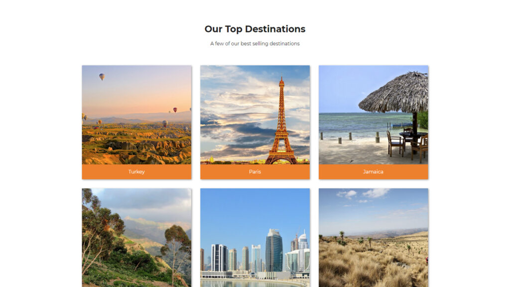Click the orange Paris label bar
510x287 pixels.
pos(255,172)
